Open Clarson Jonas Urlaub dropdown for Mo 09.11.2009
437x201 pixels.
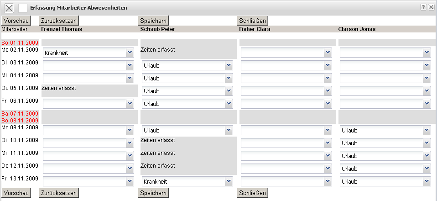coord(427,131)
